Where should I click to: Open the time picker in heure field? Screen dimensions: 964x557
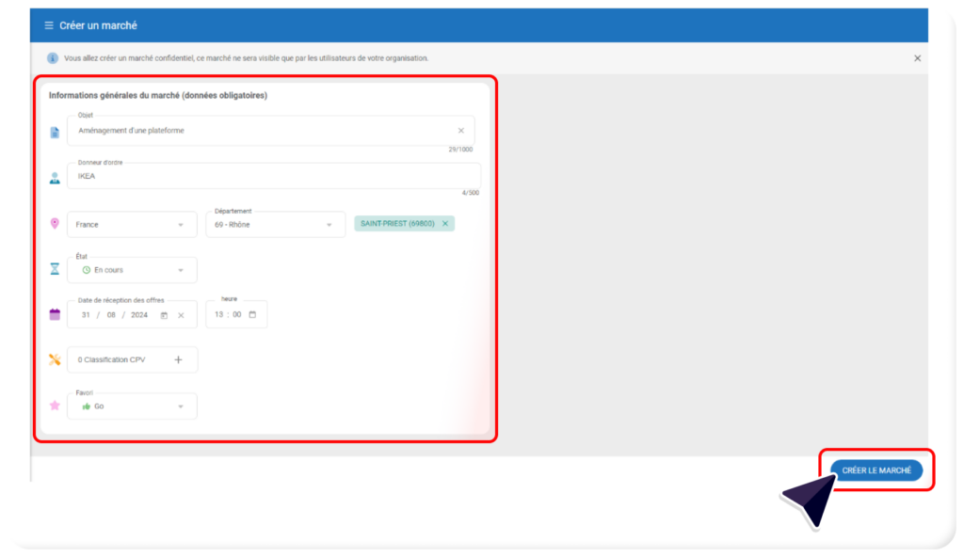pos(252,315)
